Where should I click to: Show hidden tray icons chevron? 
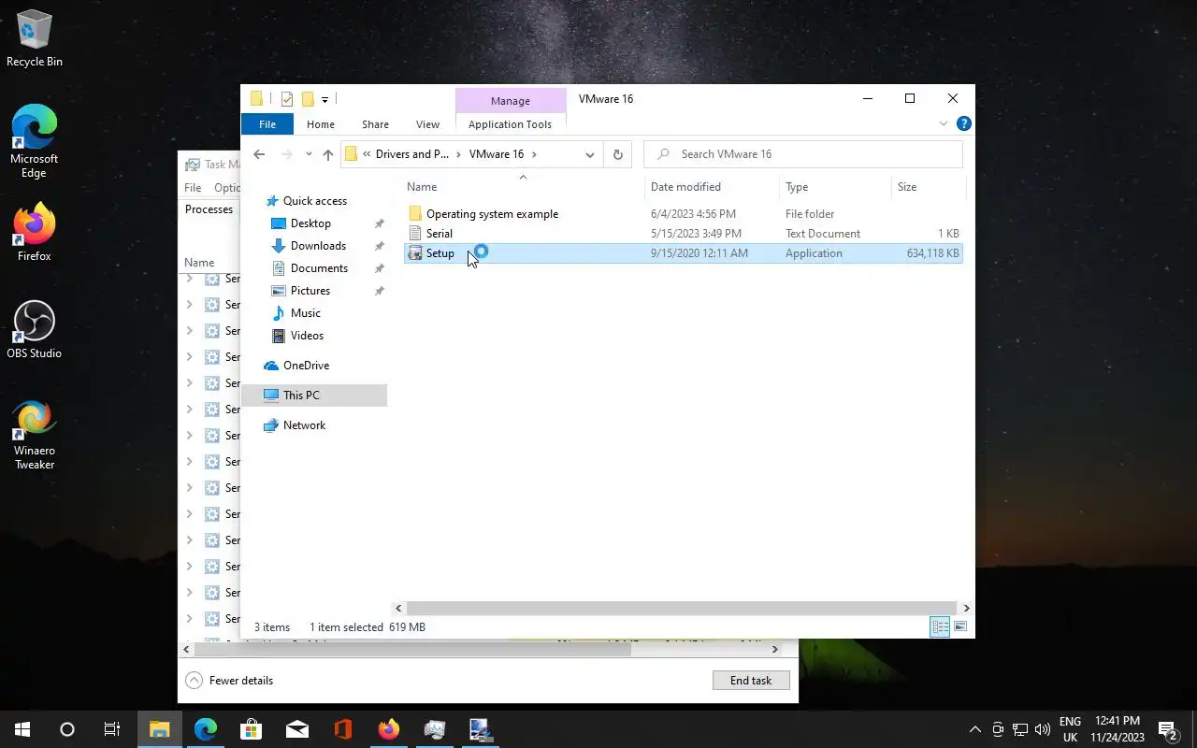click(975, 729)
